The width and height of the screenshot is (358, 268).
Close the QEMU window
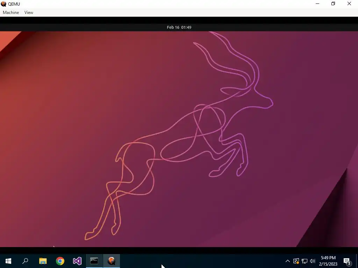point(349,3)
